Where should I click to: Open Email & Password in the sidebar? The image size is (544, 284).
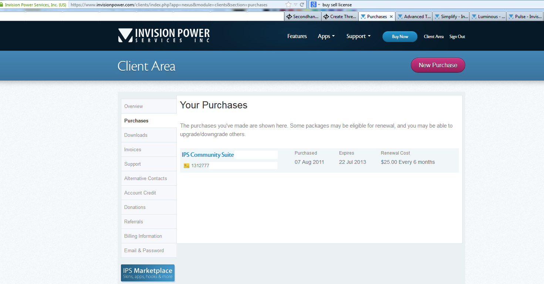point(149,250)
